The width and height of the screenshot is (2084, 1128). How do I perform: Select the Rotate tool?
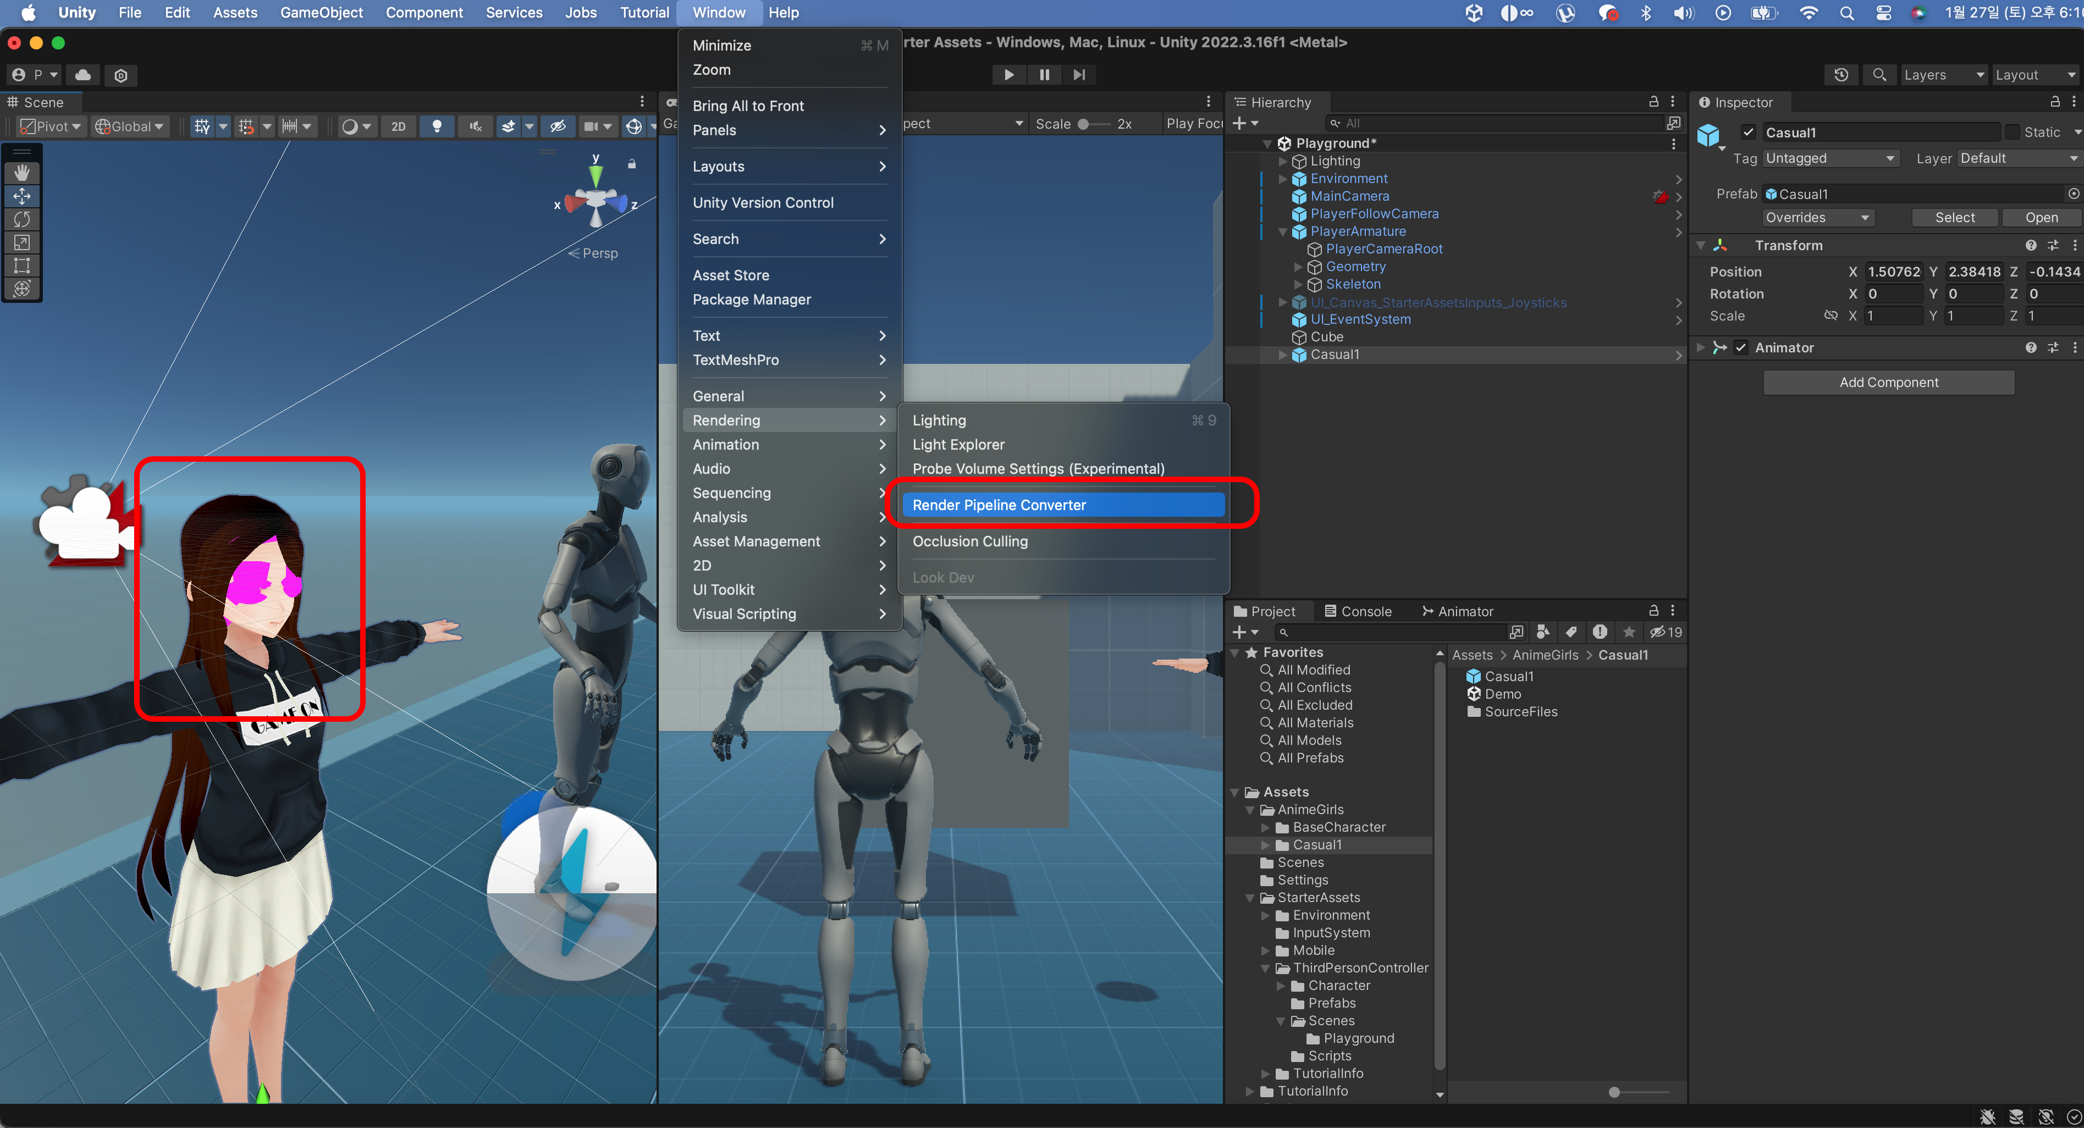point(22,219)
